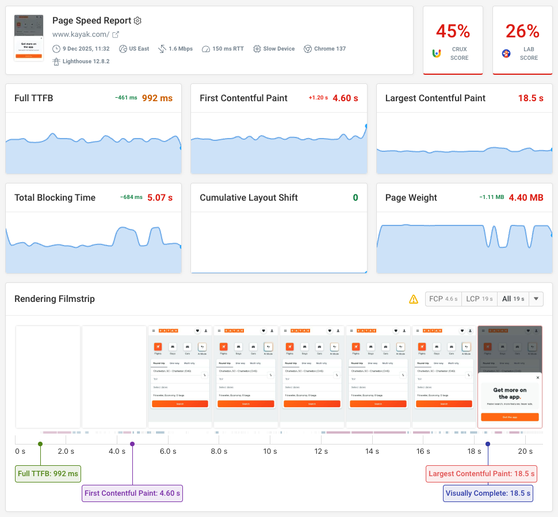Click the external link icon beside kayak.com
558x517 pixels.
[x=114, y=34]
